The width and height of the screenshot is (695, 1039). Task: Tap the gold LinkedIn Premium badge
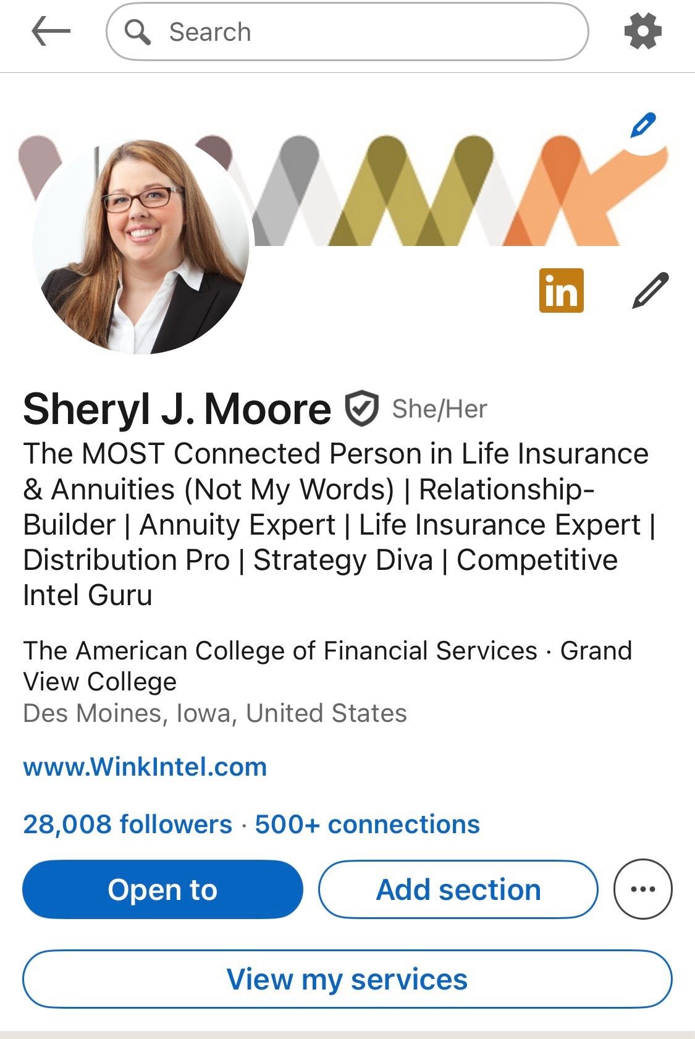[x=561, y=290]
